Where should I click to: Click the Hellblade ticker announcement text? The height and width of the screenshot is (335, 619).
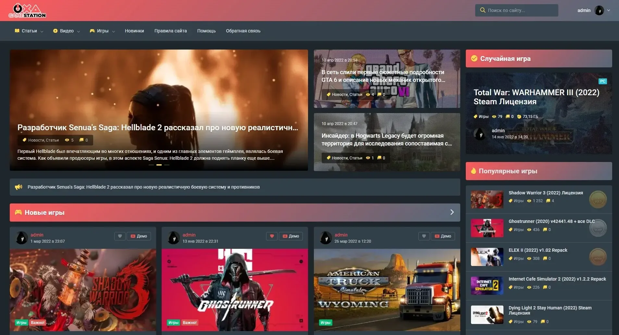[x=143, y=187]
